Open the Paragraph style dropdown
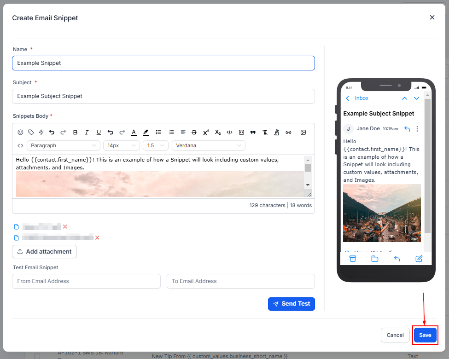The image size is (449, 359). click(x=64, y=145)
